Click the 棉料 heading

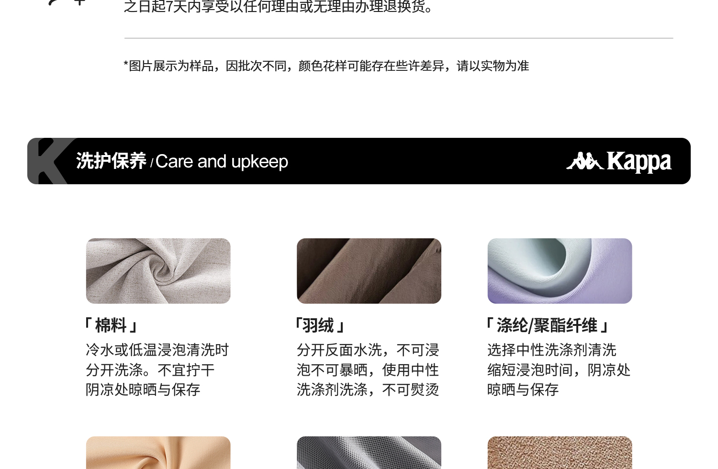[111, 325]
